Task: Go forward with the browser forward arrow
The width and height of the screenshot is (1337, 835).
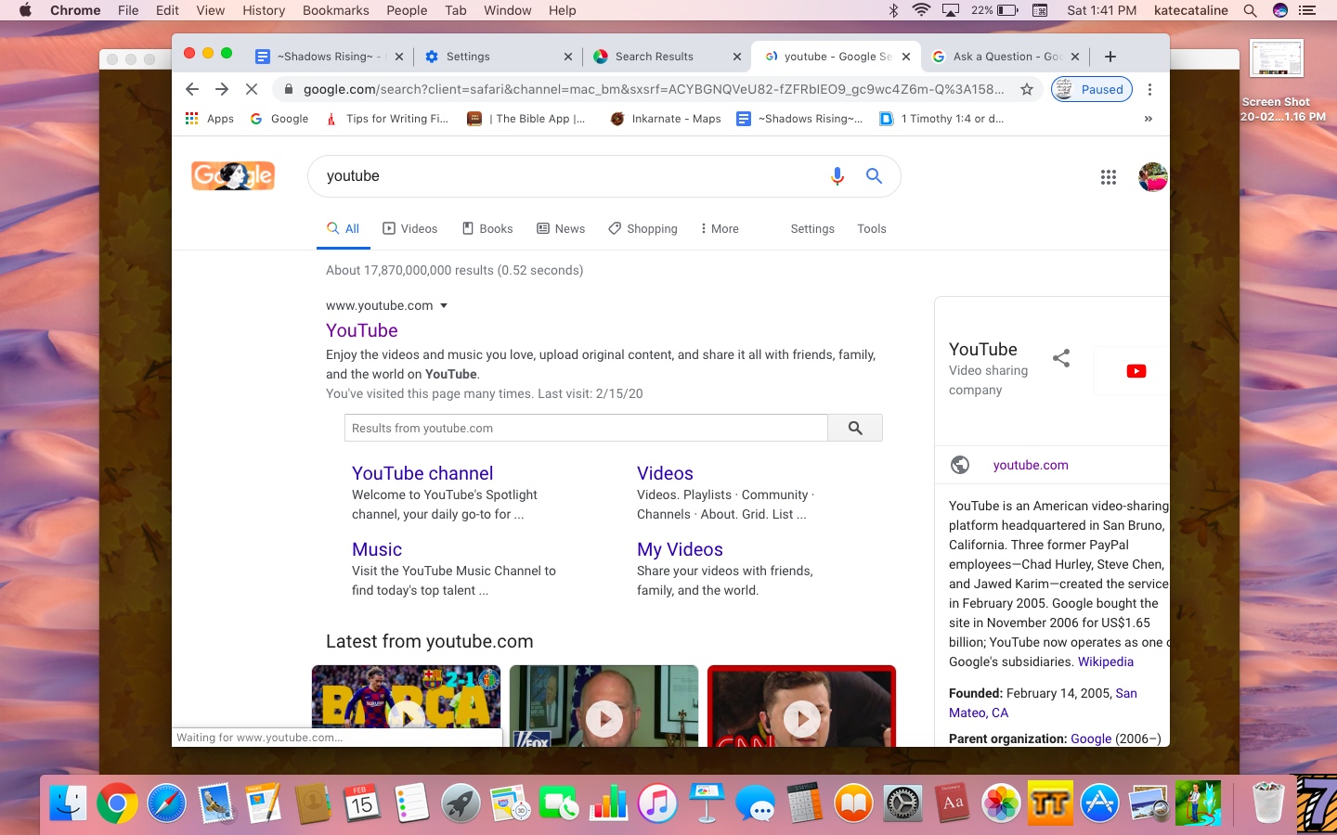Action: point(222,89)
